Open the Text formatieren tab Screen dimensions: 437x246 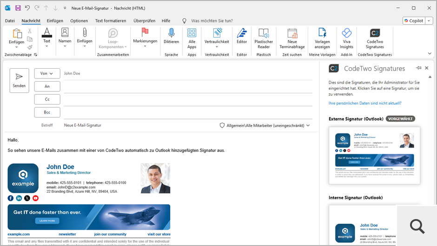pos(111,20)
